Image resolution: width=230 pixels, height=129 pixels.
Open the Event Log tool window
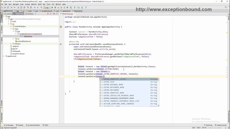(208, 125)
